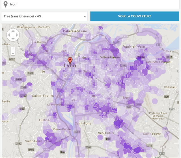
Task: Pan the map left with arrow control
Action: pos(9,35)
